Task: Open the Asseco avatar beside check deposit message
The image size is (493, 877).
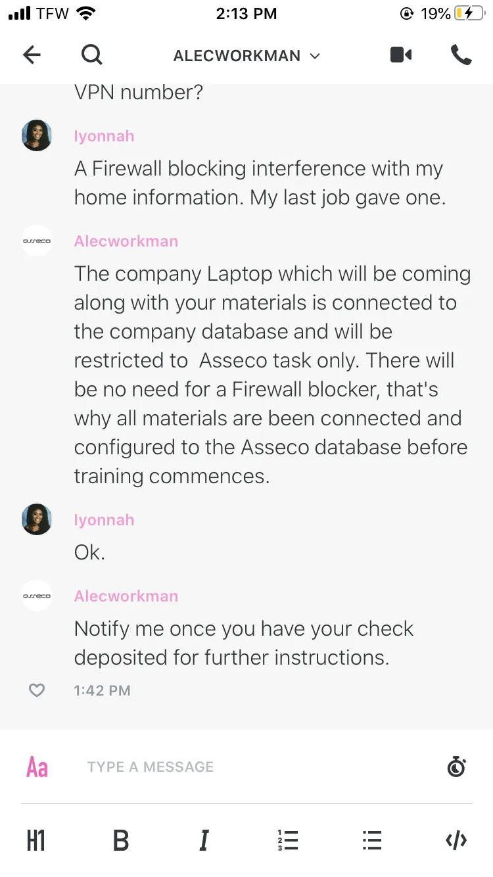Action: [37, 596]
